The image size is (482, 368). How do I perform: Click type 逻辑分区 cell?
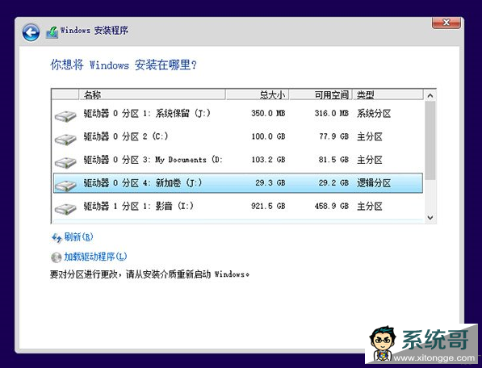tap(374, 183)
